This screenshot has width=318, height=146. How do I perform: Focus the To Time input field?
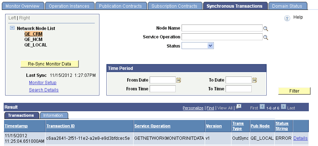coord(238,89)
